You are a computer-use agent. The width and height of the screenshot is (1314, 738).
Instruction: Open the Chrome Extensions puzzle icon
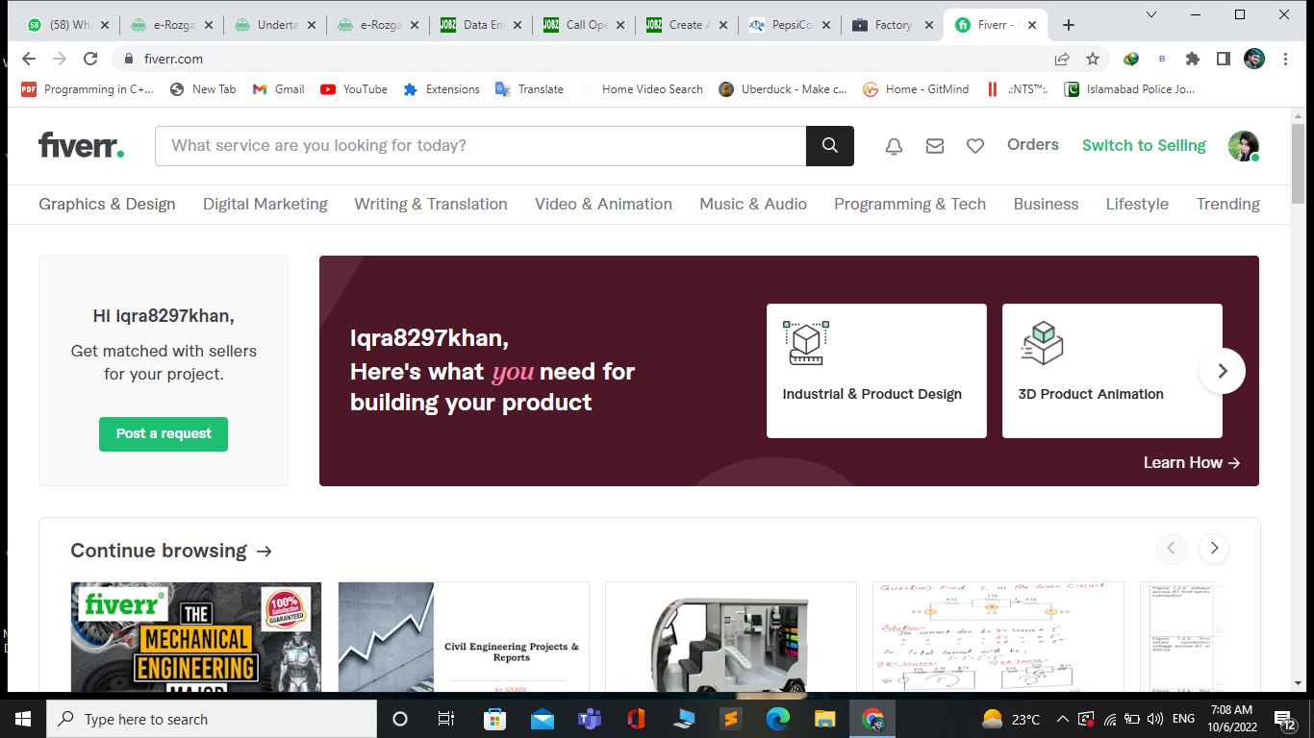point(1193,59)
